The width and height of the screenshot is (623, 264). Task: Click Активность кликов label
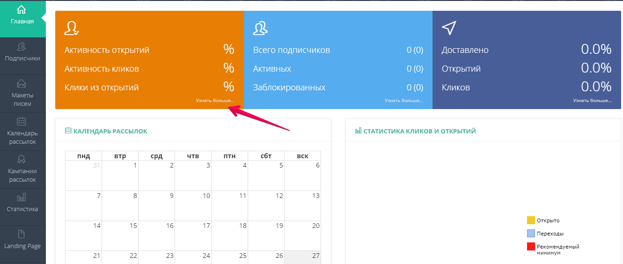point(102,69)
